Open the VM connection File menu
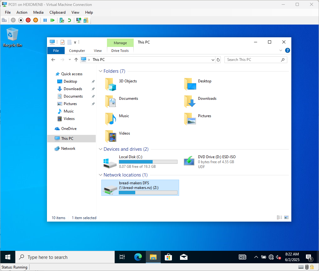The image size is (319, 271). click(x=8, y=12)
